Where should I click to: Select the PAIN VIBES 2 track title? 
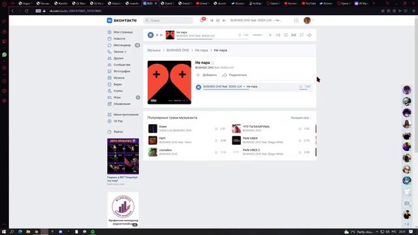click(x=251, y=150)
